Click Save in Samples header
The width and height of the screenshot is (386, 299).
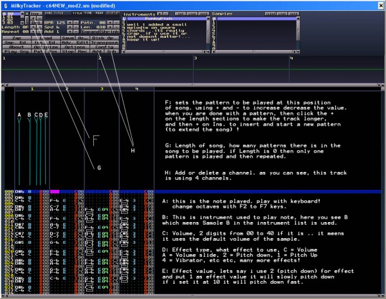tap(293, 13)
